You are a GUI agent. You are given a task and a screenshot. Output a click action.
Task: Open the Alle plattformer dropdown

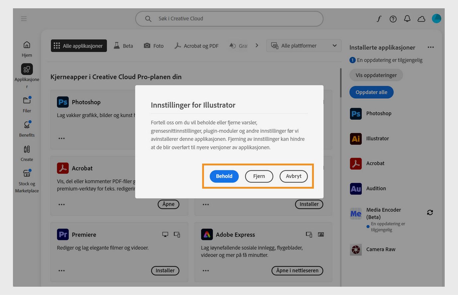tap(304, 45)
